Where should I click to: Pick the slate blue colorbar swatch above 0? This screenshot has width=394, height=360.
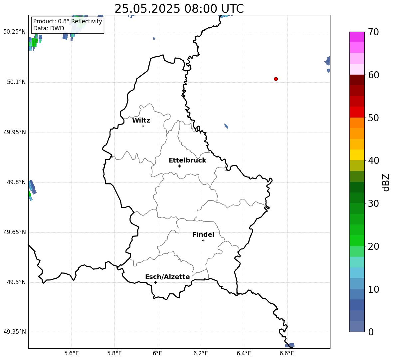click(x=357, y=326)
